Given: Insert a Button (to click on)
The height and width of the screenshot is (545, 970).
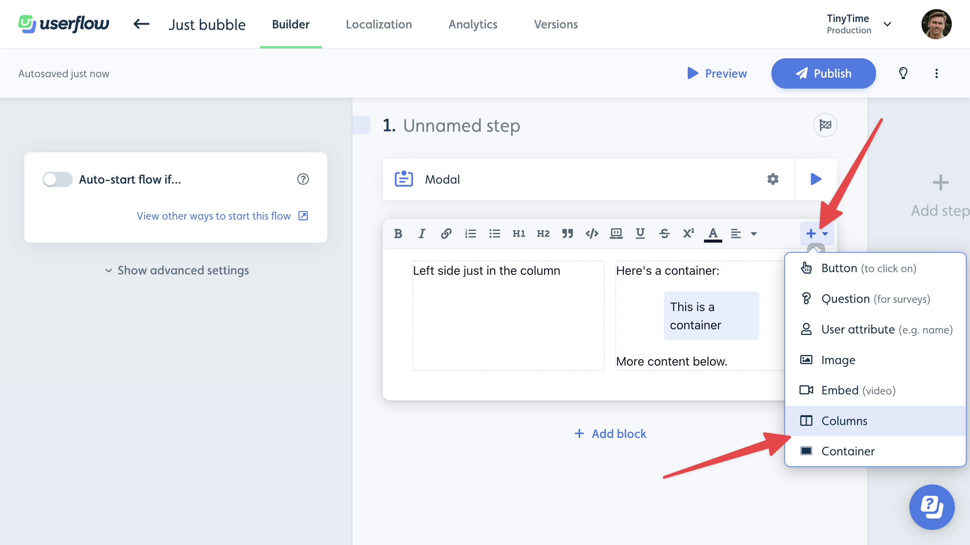Looking at the screenshot, I should 875,268.
